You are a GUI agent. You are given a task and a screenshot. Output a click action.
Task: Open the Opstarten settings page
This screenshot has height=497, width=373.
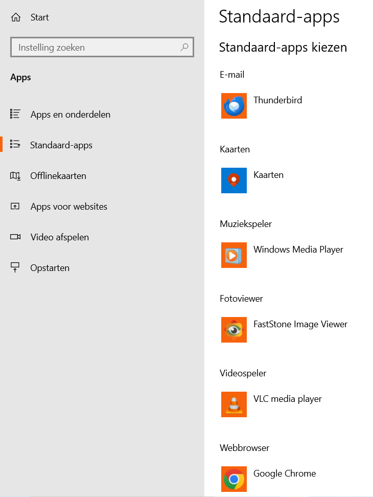[50, 268]
